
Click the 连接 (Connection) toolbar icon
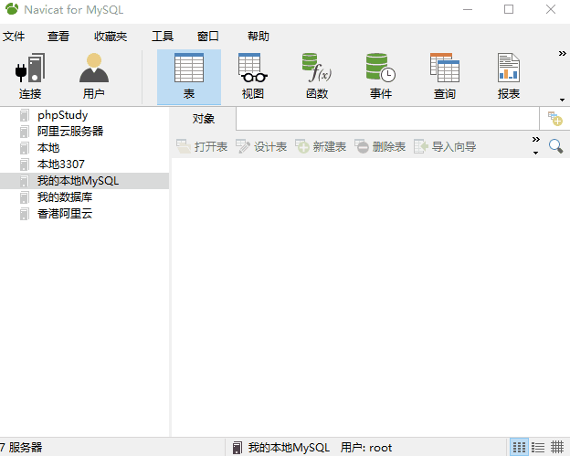tap(30, 77)
